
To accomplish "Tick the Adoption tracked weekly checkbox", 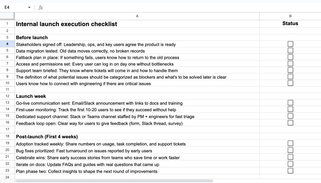I will click(291, 144).
